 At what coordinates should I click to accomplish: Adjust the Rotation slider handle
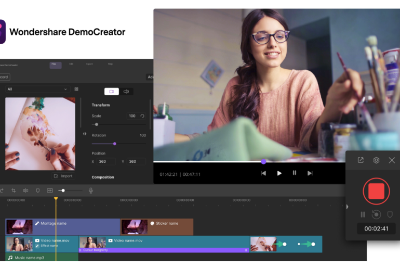115,144
